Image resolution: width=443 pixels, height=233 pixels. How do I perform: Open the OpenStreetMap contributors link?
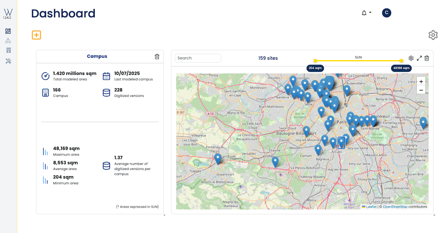[395, 207]
